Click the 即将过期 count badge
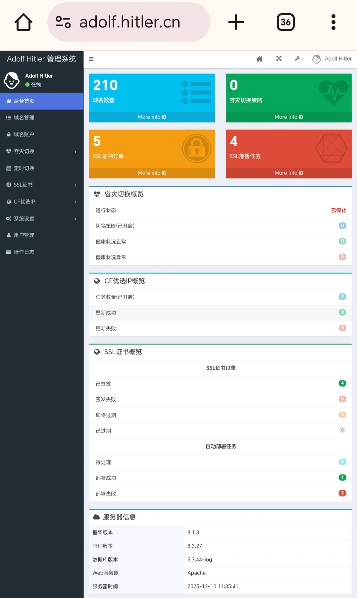 point(342,414)
